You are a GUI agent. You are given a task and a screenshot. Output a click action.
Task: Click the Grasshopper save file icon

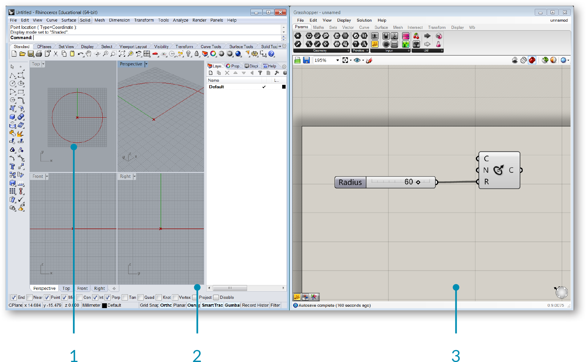306,60
